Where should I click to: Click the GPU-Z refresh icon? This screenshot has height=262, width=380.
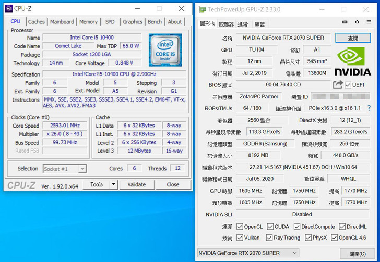[357, 22]
